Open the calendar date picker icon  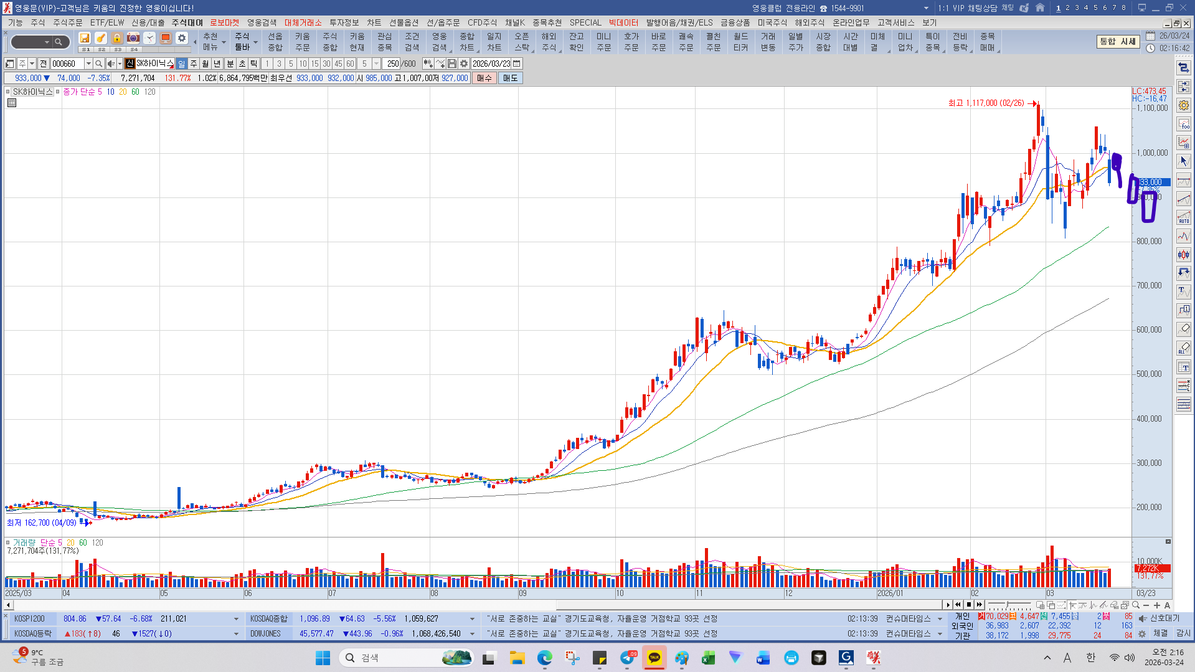point(517,64)
